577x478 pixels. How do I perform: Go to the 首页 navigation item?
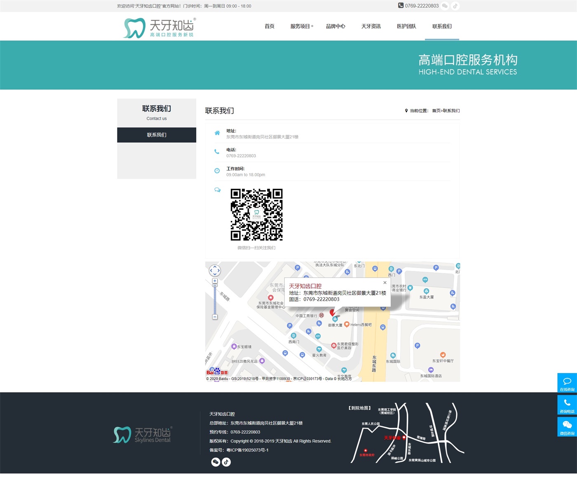pos(270,26)
